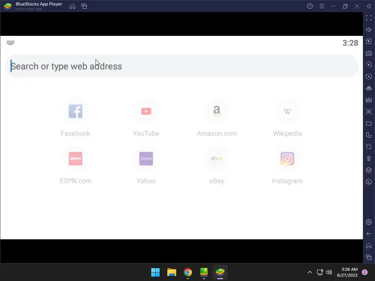Open the YouTube shortcut tile
This screenshot has height=281, width=375.
click(x=146, y=119)
